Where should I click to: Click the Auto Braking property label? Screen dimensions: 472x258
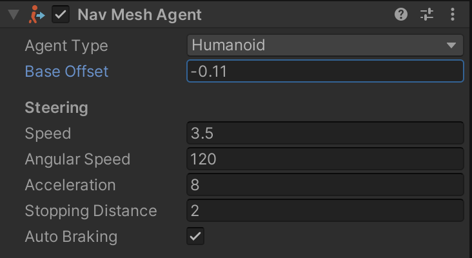pos(71,237)
